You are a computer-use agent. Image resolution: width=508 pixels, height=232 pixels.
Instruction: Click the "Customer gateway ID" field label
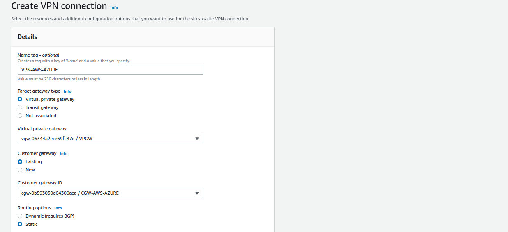[x=40, y=183]
